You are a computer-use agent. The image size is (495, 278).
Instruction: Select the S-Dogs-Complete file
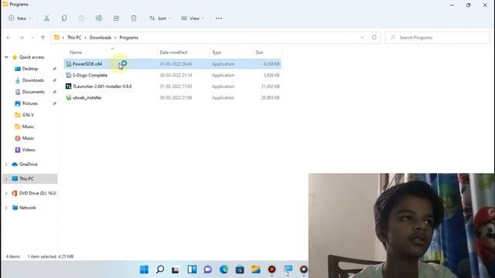172,76
